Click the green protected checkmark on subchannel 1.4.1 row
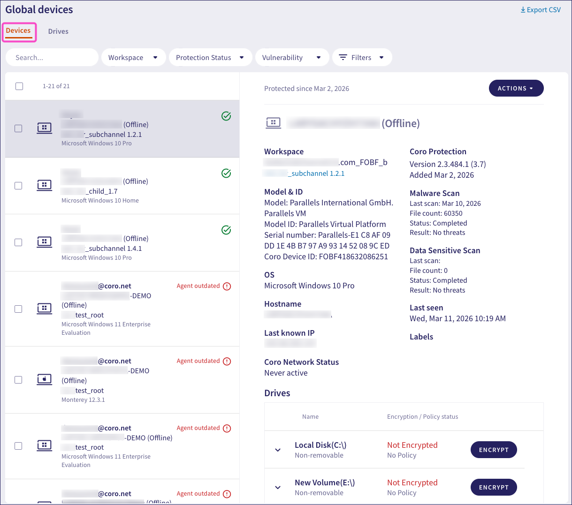Image resolution: width=572 pixels, height=505 pixels. tap(226, 230)
